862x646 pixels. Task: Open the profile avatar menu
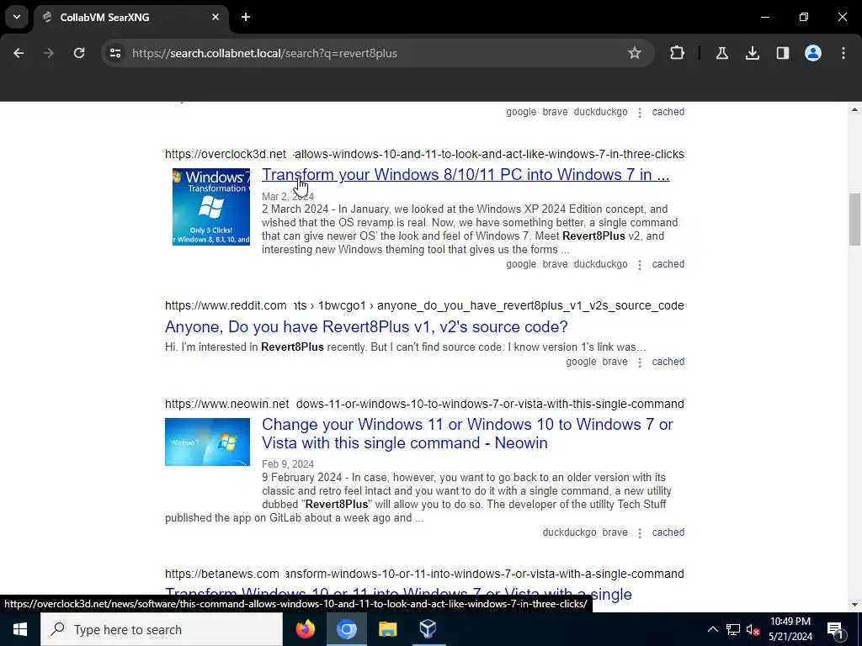[812, 53]
